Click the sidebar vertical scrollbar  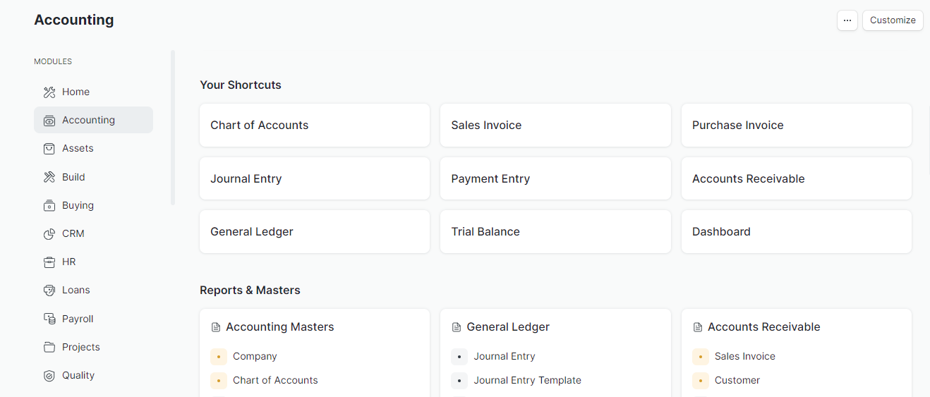pos(173,127)
